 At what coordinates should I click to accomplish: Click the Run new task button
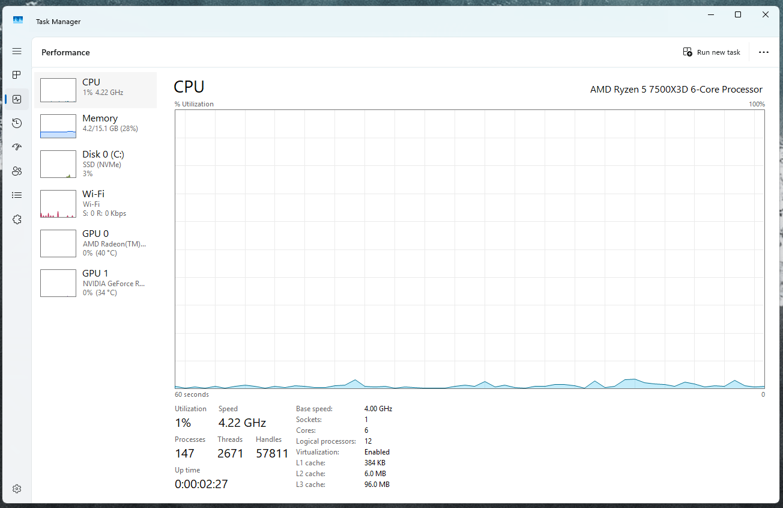712,52
